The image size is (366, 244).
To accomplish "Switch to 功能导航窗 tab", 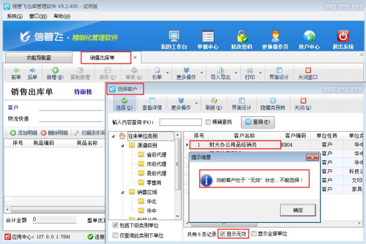I will pos(39,57).
